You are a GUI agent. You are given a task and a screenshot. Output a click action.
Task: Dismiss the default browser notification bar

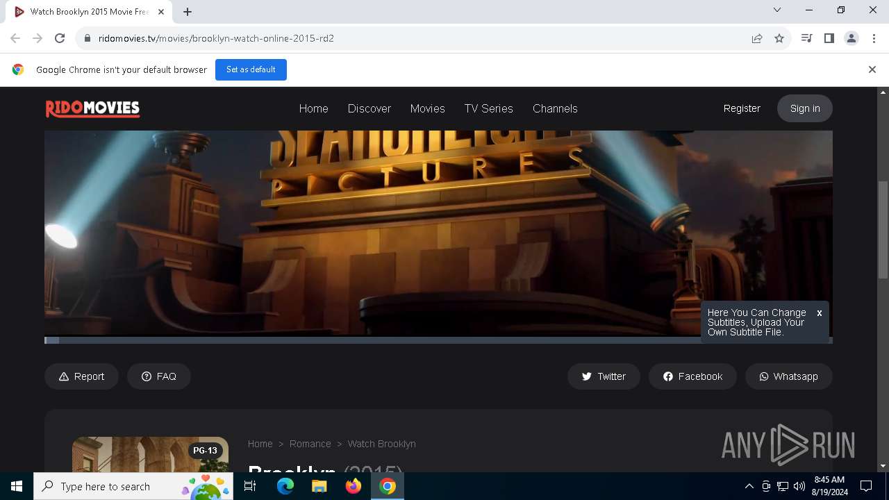[x=872, y=69]
